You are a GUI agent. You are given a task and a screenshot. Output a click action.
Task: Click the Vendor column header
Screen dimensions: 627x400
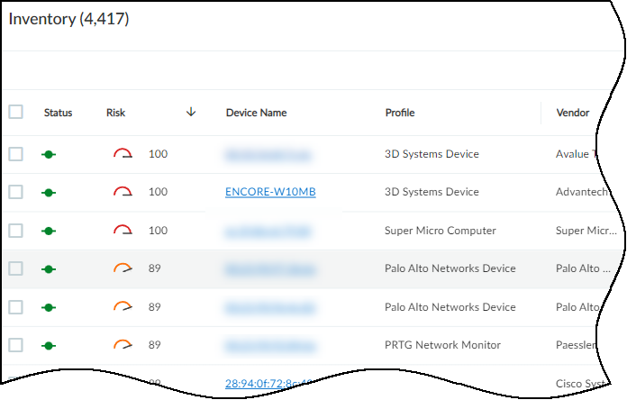click(573, 114)
